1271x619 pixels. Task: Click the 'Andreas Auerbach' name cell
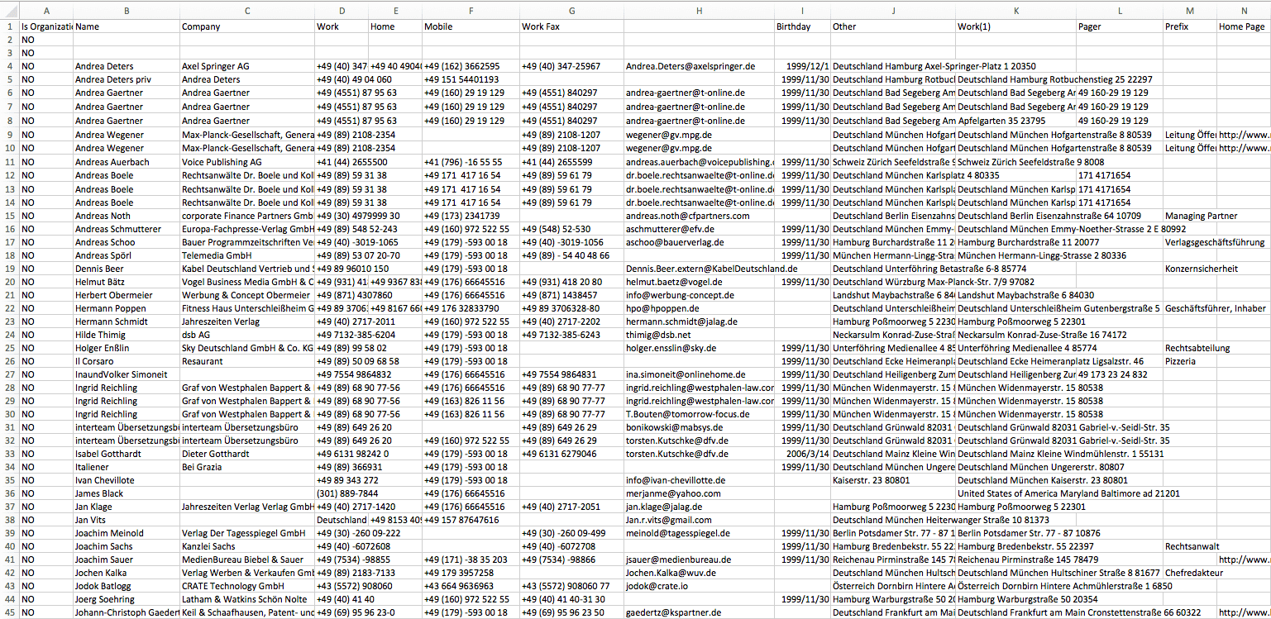point(127,163)
